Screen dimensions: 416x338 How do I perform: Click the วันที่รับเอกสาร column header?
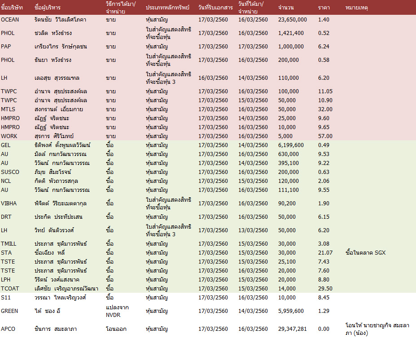tap(215, 8)
